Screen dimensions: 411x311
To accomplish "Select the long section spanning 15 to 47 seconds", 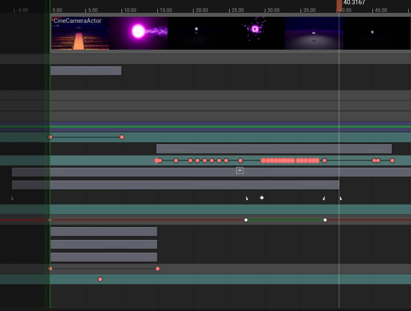I will (274, 149).
